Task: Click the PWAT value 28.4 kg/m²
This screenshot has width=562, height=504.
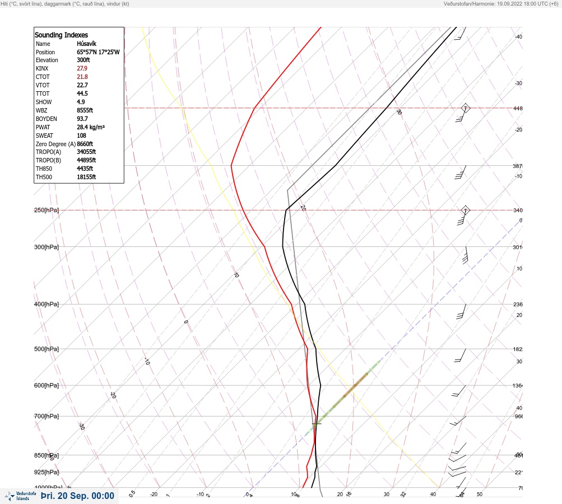Action: tap(91, 127)
